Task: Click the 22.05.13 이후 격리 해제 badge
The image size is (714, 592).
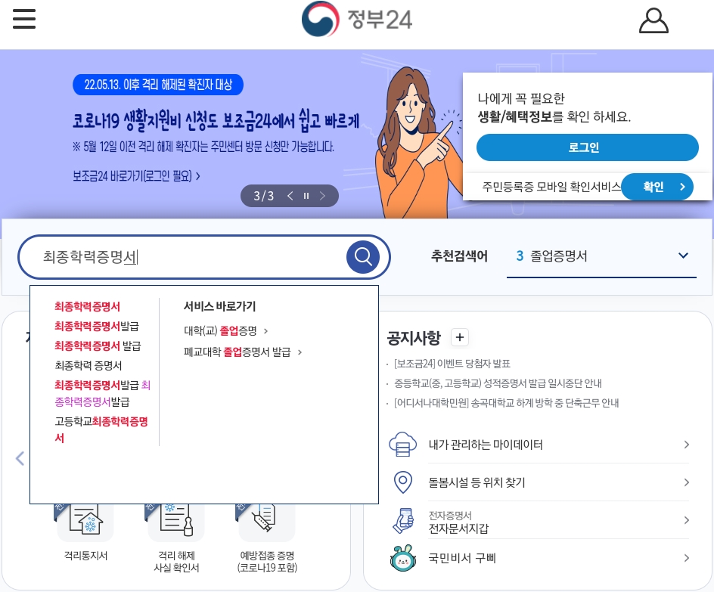Action: 158,85
